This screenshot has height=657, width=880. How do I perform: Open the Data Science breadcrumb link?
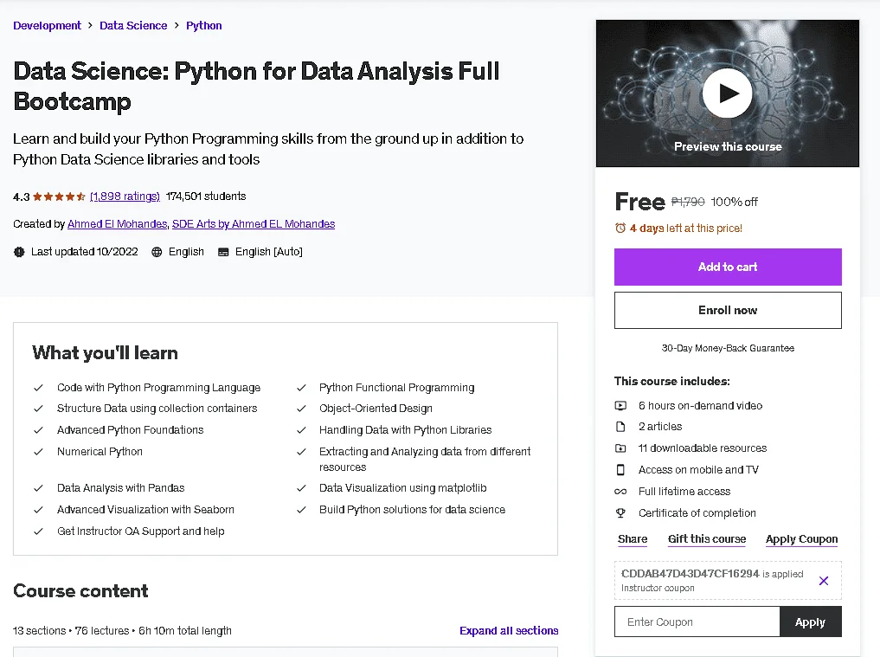(133, 26)
